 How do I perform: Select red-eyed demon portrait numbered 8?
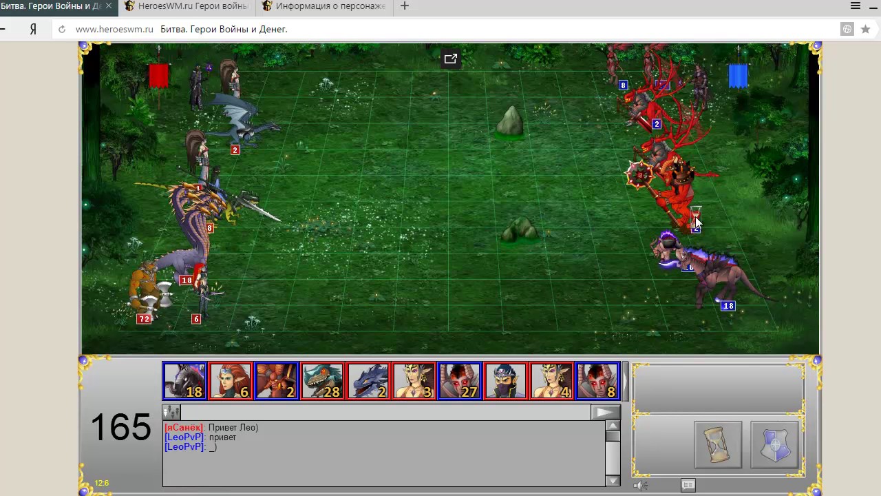pos(597,381)
